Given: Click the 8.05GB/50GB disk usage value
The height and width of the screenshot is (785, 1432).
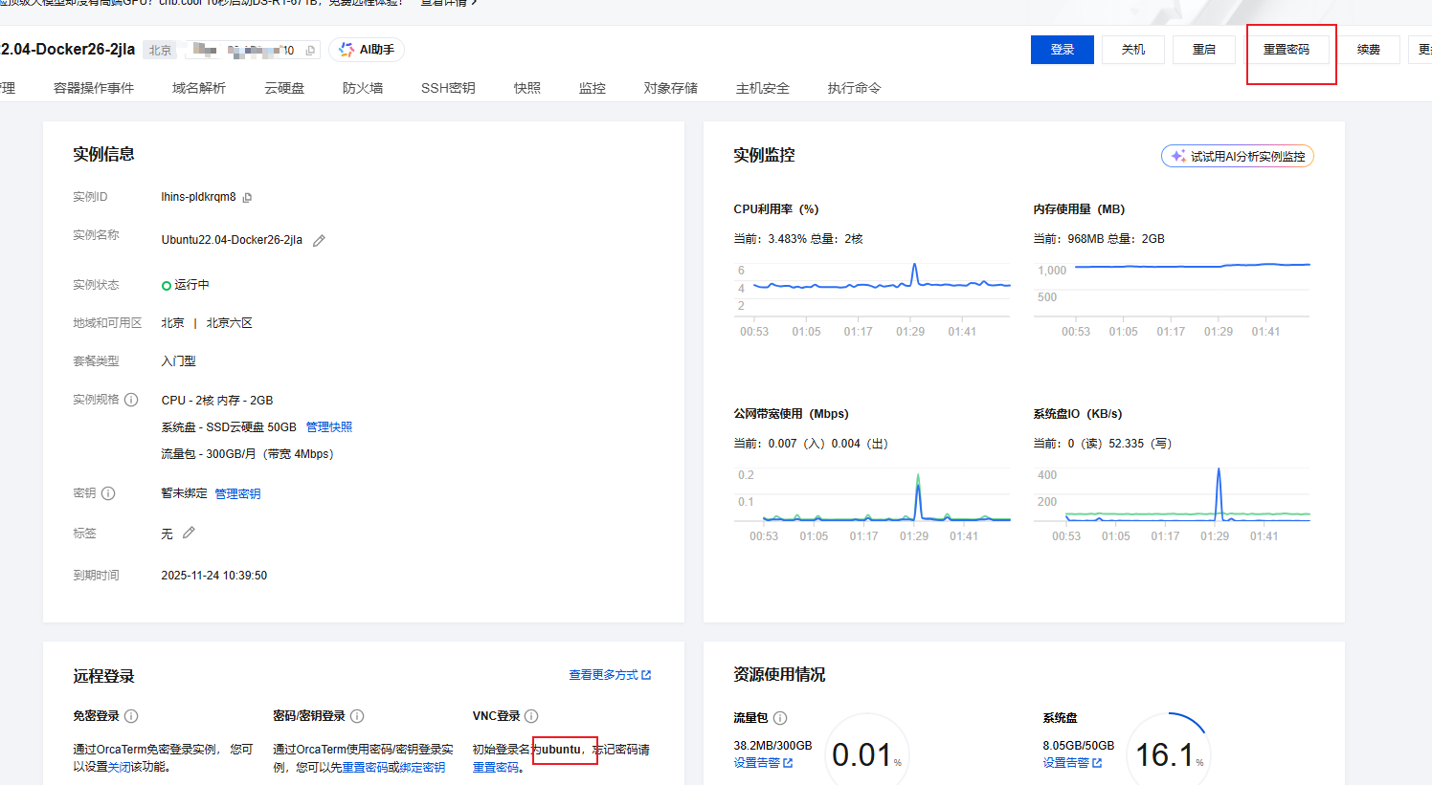Looking at the screenshot, I should 1079,746.
